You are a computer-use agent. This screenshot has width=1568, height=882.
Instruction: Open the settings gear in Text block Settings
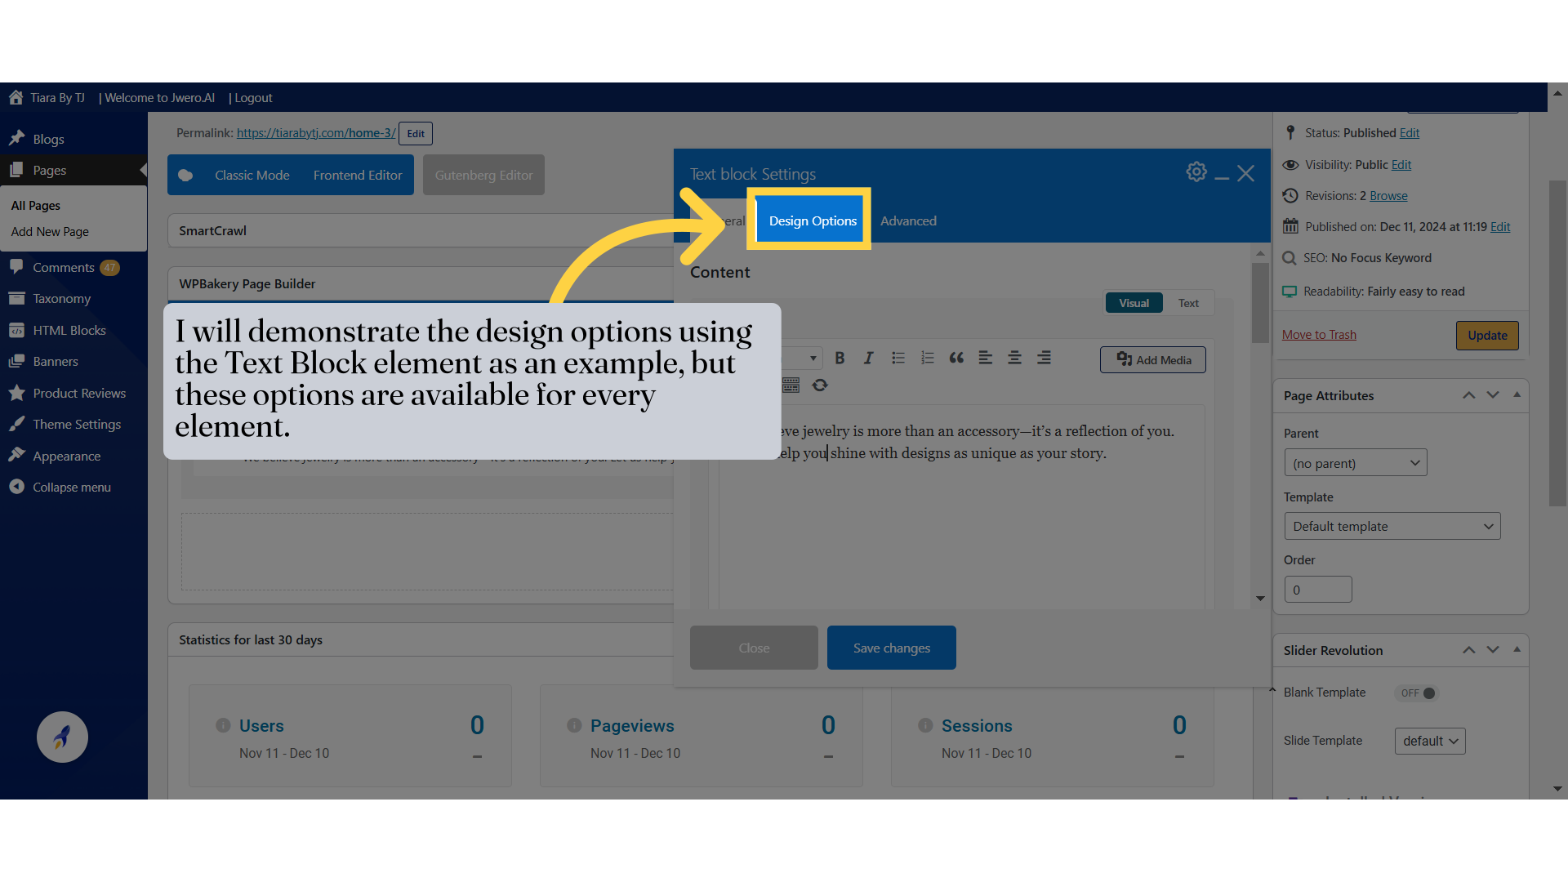pyautogui.click(x=1196, y=172)
